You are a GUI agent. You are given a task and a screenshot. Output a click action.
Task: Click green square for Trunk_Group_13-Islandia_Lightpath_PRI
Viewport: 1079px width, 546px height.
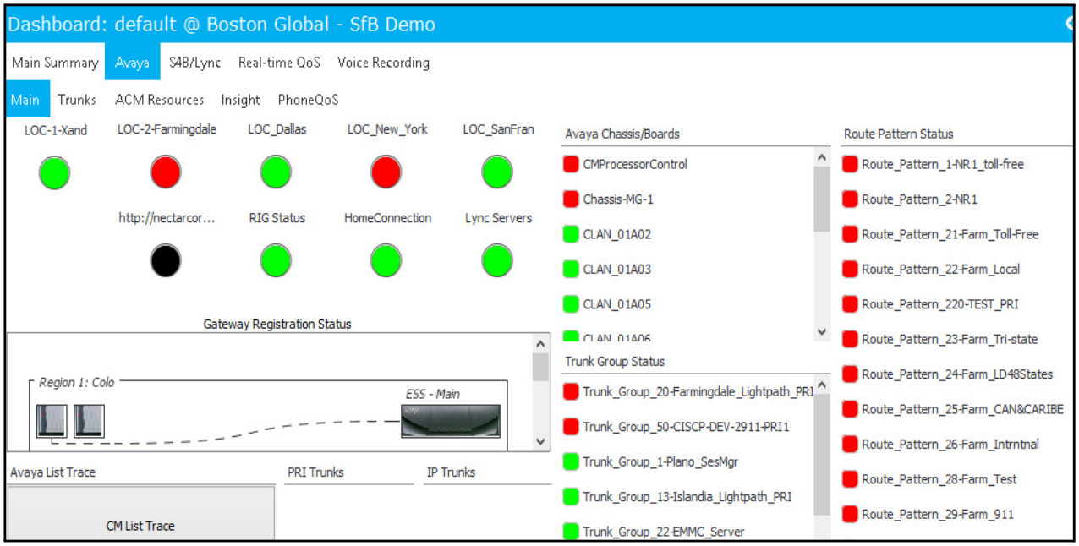pos(571,497)
